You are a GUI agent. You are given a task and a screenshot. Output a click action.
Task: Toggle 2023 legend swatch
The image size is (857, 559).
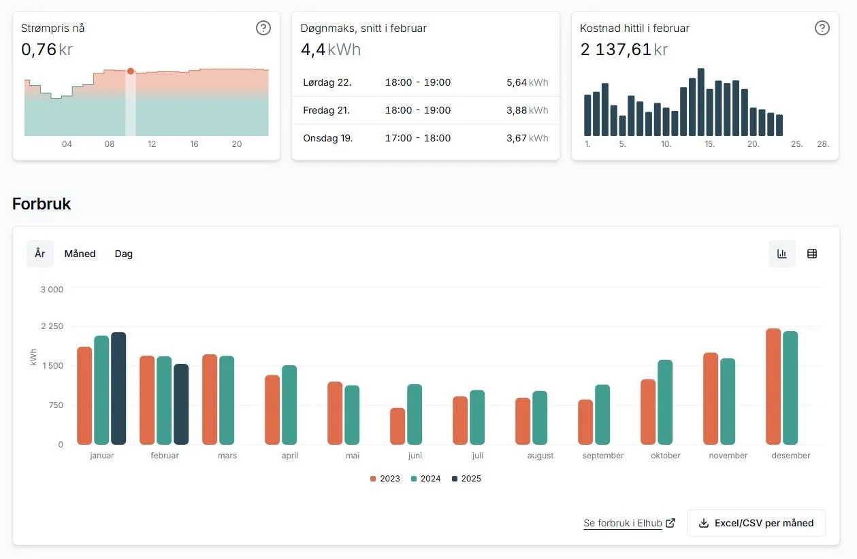click(x=373, y=479)
